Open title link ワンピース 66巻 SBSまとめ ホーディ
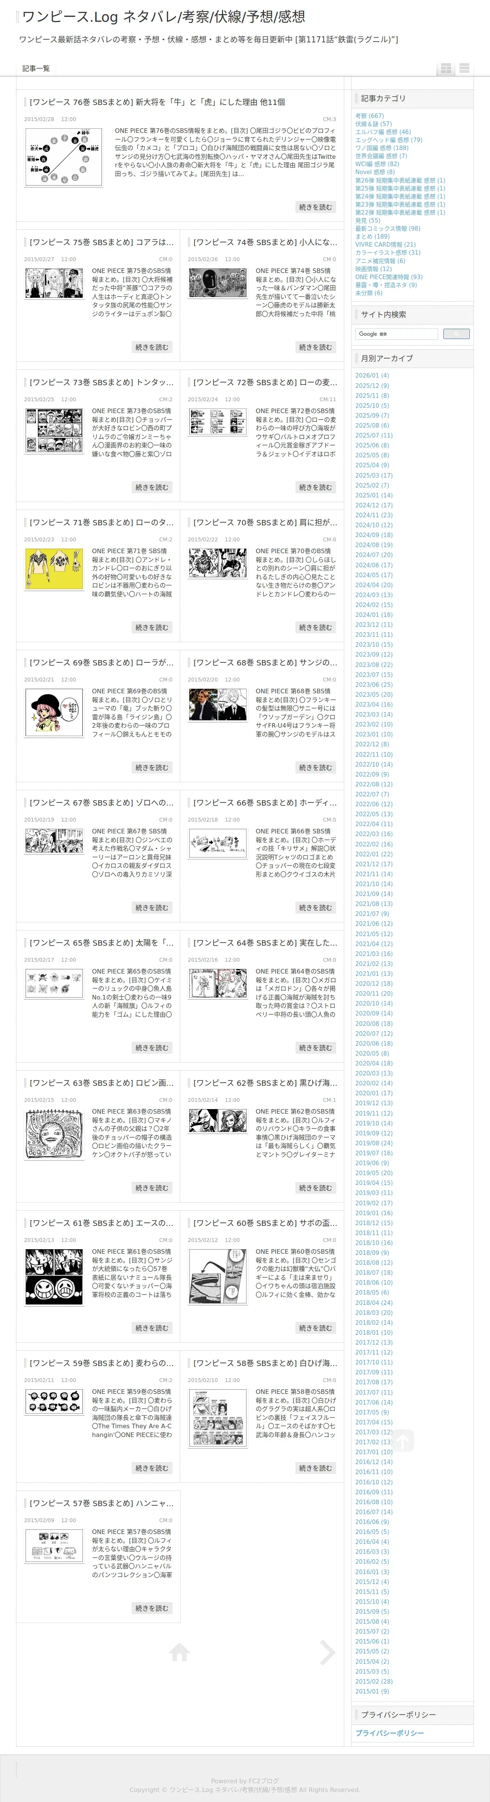Screen dimensions: 490x1802 pos(265,803)
